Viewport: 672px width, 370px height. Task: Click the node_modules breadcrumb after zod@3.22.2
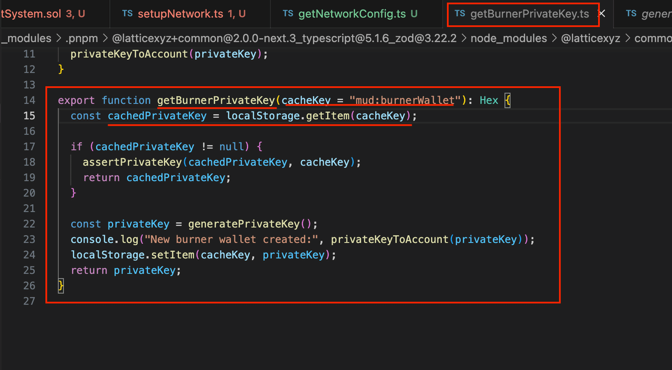(x=508, y=38)
